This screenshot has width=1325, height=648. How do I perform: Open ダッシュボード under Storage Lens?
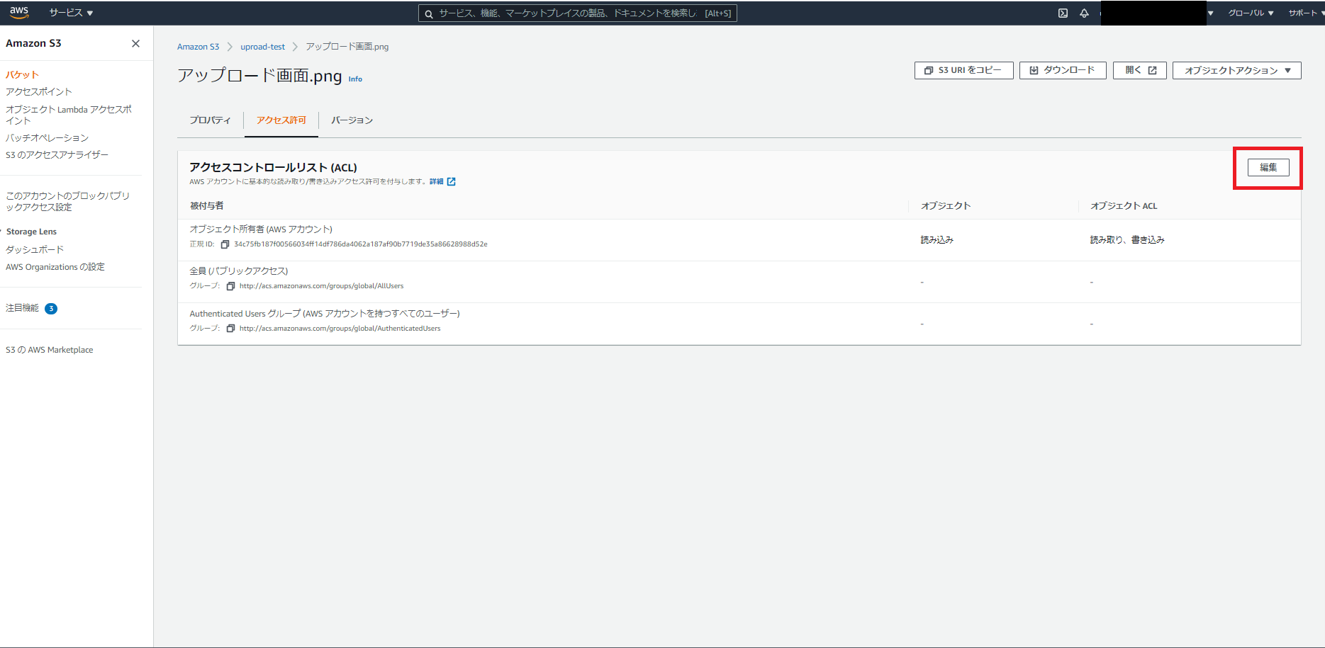[35, 250]
